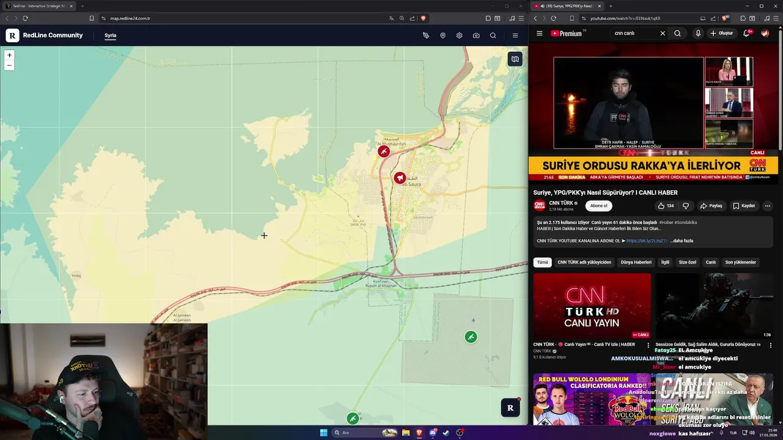Clear the YouTube search text
Viewport: 783px width, 440px height.
tap(662, 34)
